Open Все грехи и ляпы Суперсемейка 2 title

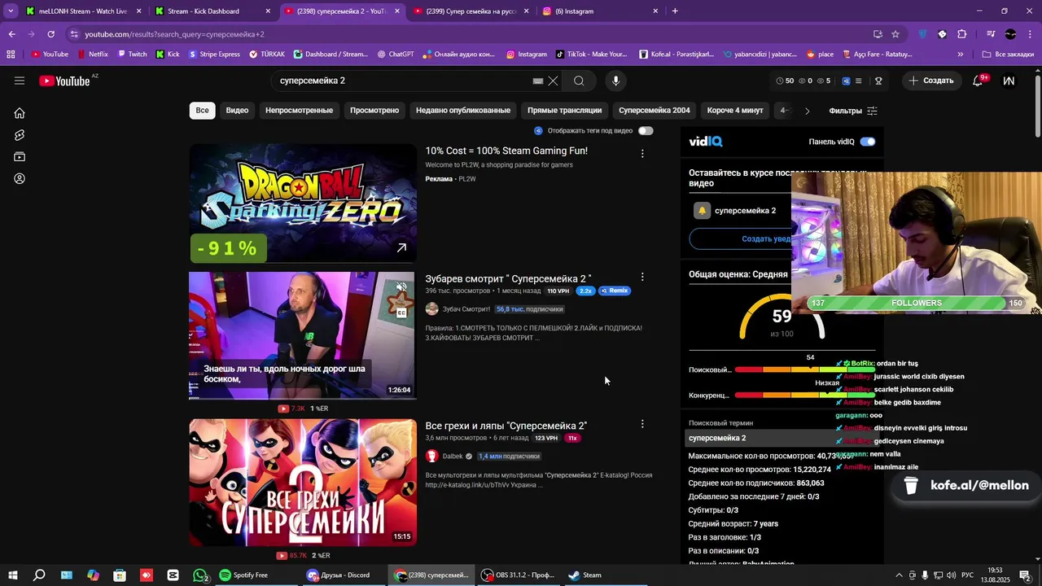pos(506,426)
